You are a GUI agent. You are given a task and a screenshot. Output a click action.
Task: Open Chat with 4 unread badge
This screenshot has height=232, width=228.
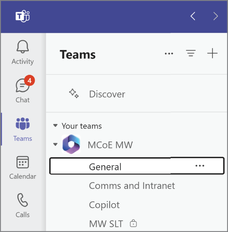click(23, 85)
